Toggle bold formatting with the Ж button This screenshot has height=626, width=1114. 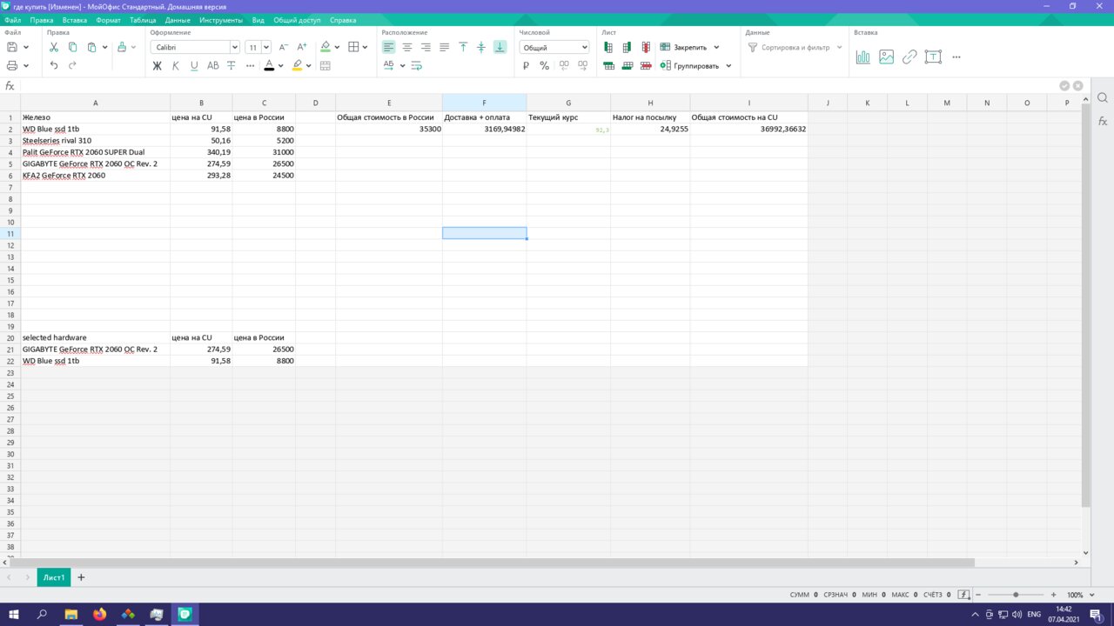[158, 66]
